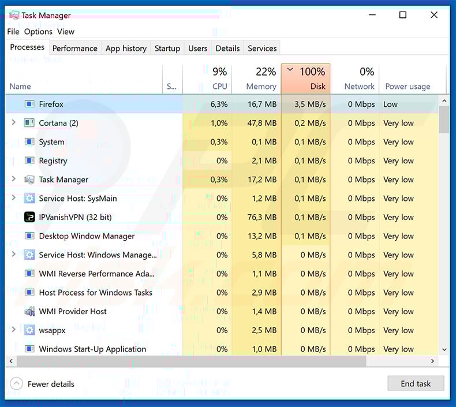Viewport: 456px width, 407px height.
Task: Select the Host Process for Windows Tasks name
Action: coord(95,292)
